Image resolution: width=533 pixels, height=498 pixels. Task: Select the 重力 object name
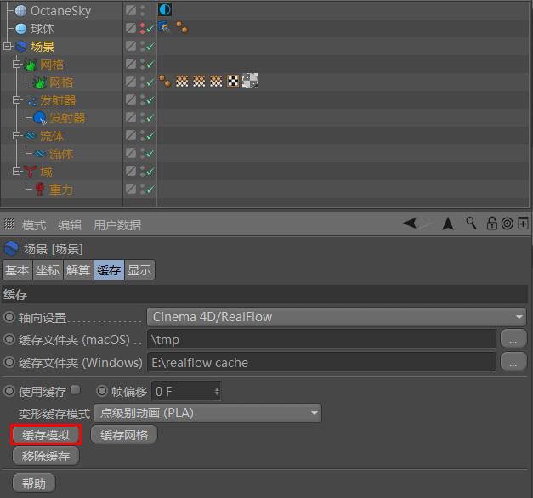click(x=61, y=190)
